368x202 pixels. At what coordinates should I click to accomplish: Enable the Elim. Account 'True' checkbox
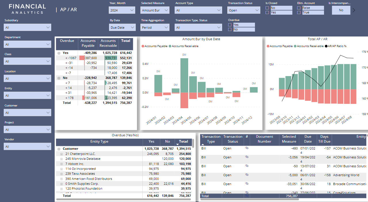pyautogui.click(x=299, y=13)
